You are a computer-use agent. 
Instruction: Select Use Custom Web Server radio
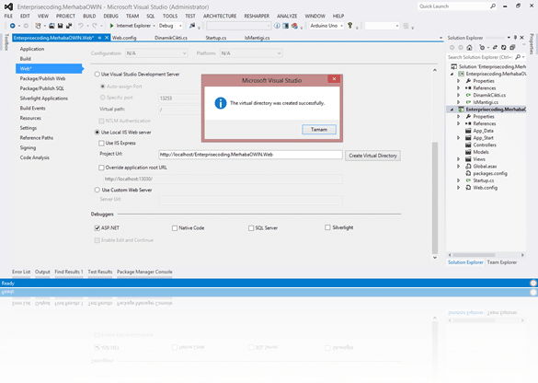point(97,190)
